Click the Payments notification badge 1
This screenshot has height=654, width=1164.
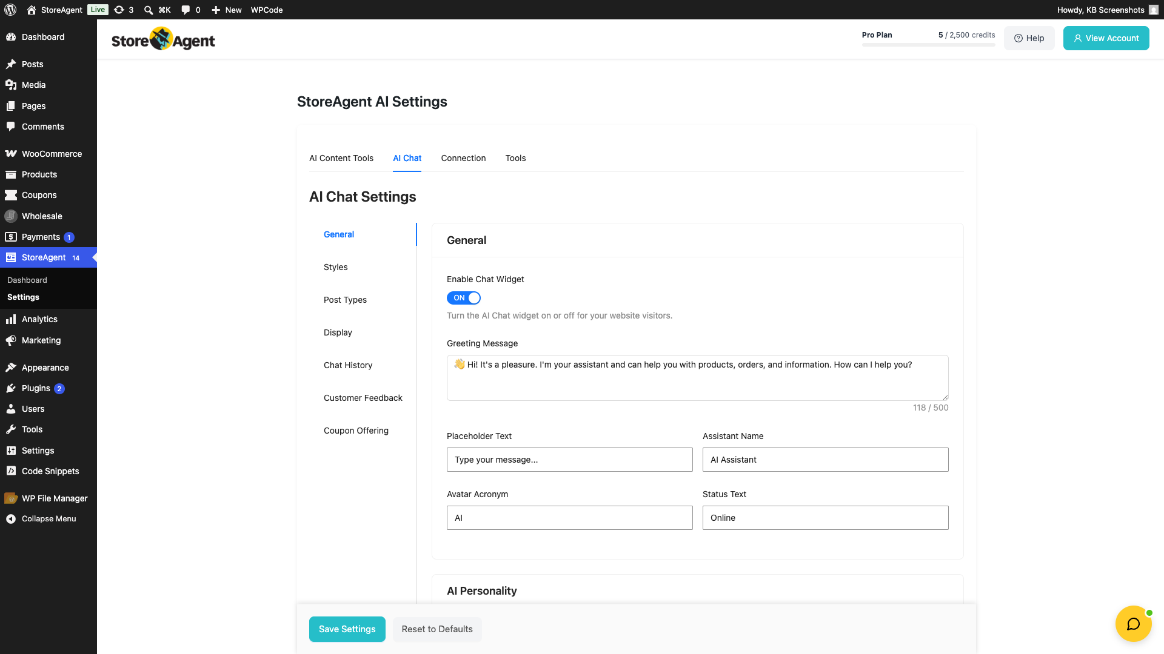point(69,237)
